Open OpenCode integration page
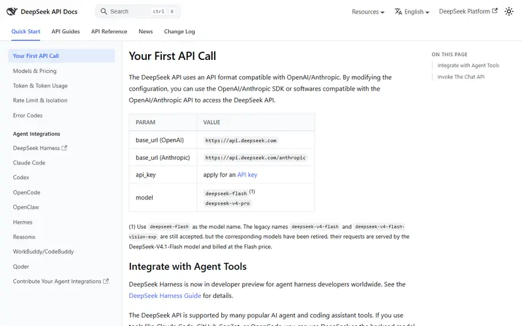522x326 pixels. (x=27, y=192)
